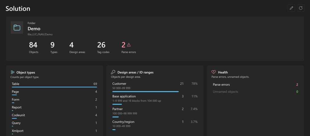Select the Codeunit object type row
This screenshot has width=310, height=136.
54,116
